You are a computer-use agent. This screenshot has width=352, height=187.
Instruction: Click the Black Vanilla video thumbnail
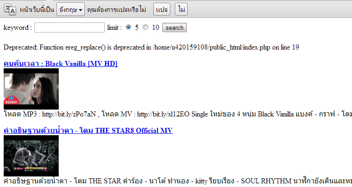coord(31,89)
